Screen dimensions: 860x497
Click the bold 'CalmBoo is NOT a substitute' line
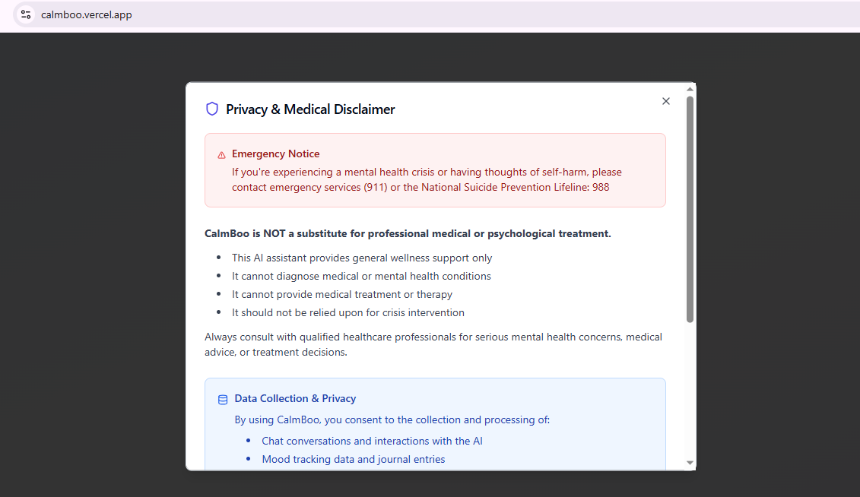click(408, 233)
